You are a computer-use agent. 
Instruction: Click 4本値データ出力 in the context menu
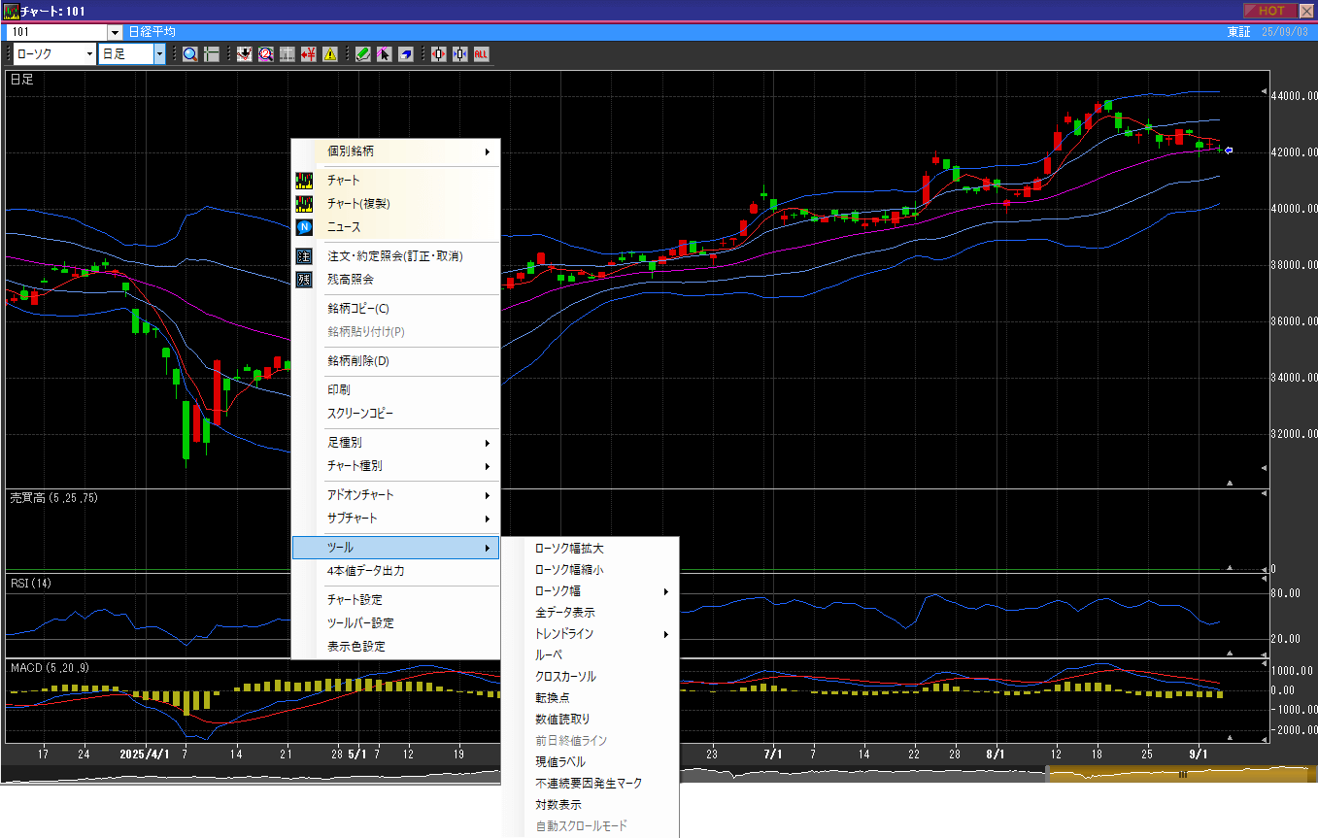[366, 571]
